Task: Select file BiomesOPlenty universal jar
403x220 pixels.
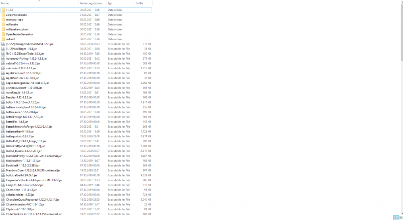Action: tap(34, 156)
